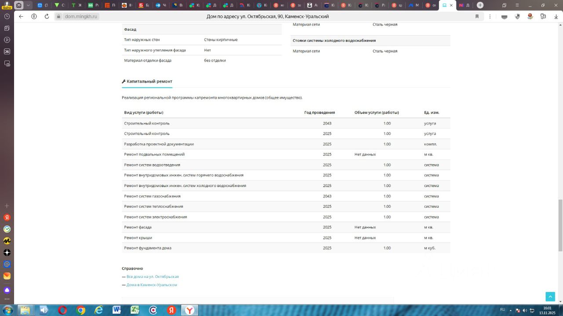Click the Yandex home icon near address bar

click(x=34, y=16)
